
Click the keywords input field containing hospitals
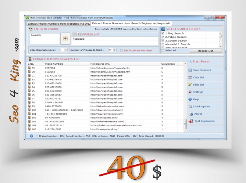pos(45,39)
